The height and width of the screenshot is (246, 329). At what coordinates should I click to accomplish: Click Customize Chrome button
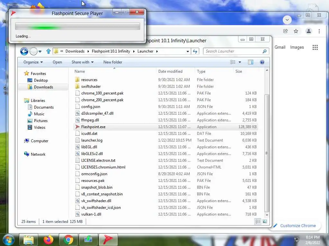(x=295, y=225)
